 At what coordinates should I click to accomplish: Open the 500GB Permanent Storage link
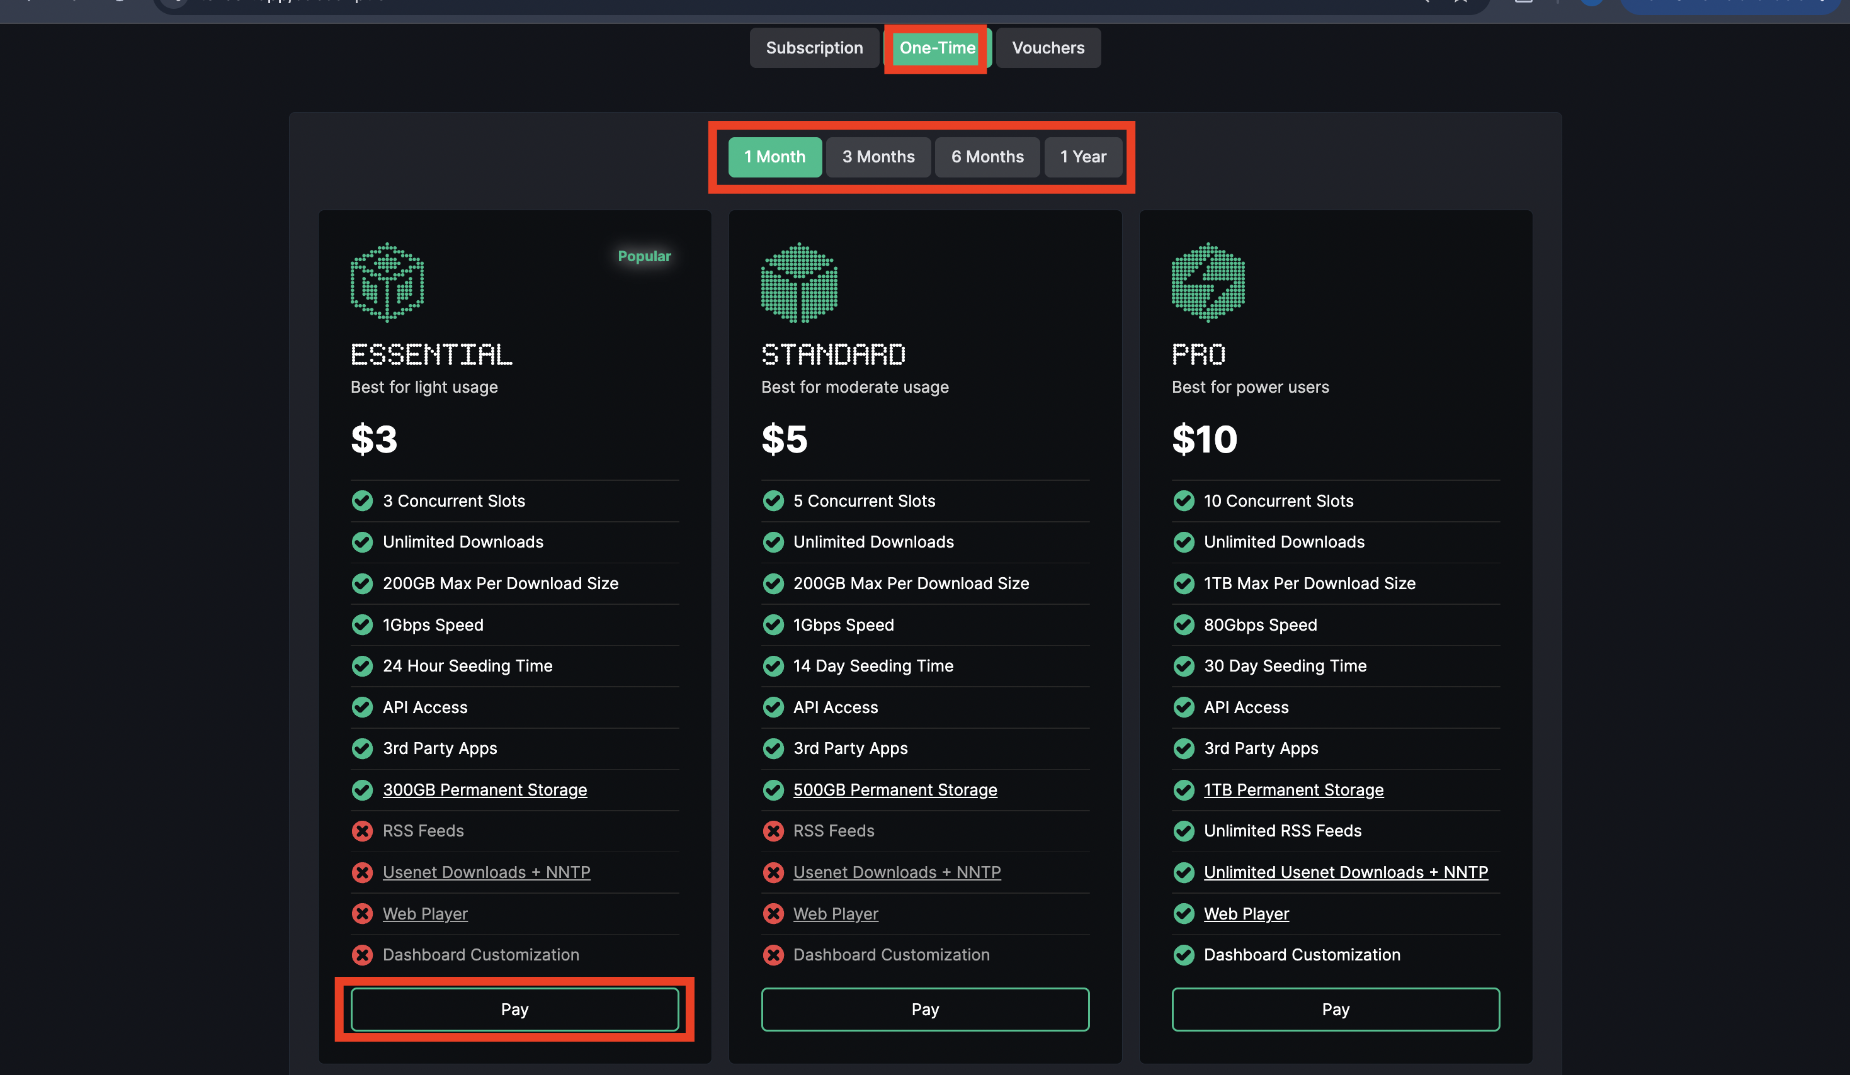pos(895,789)
